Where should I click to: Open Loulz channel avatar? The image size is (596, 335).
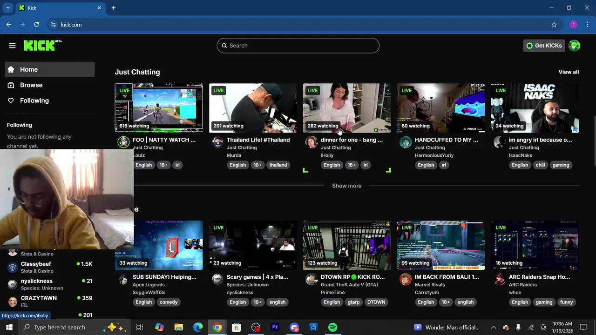coord(123,142)
